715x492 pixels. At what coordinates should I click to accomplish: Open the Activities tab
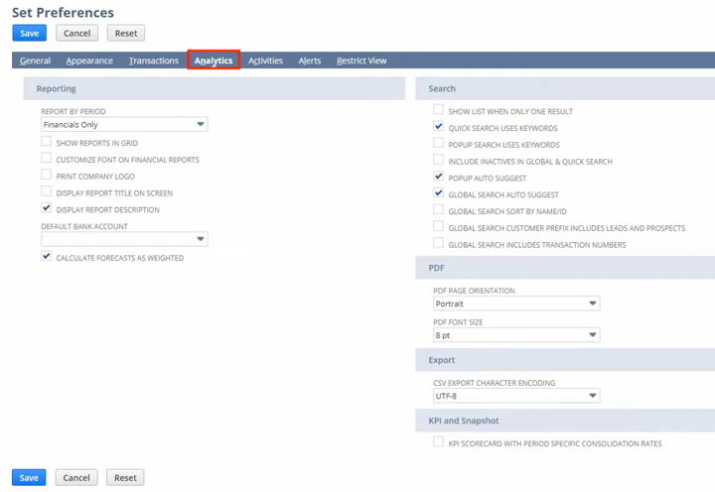point(265,61)
